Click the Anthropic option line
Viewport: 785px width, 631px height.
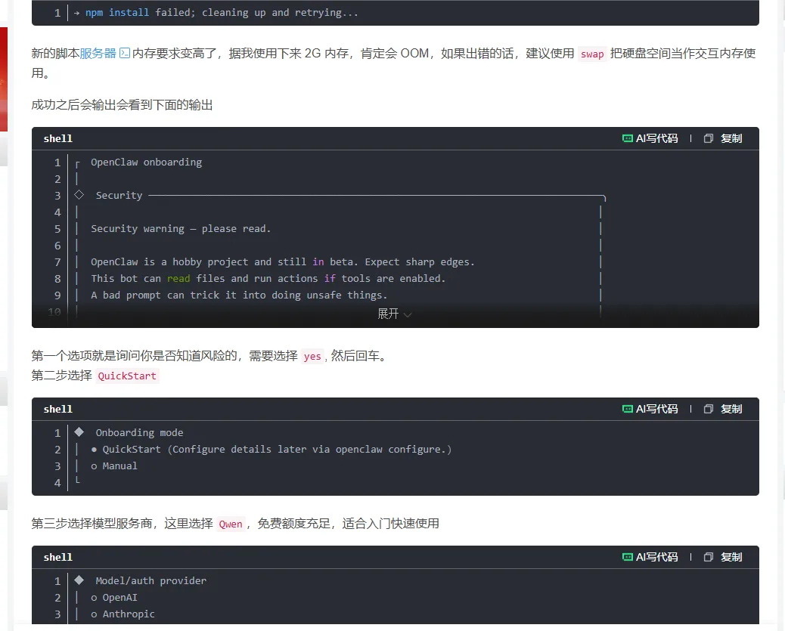pyautogui.click(x=123, y=614)
